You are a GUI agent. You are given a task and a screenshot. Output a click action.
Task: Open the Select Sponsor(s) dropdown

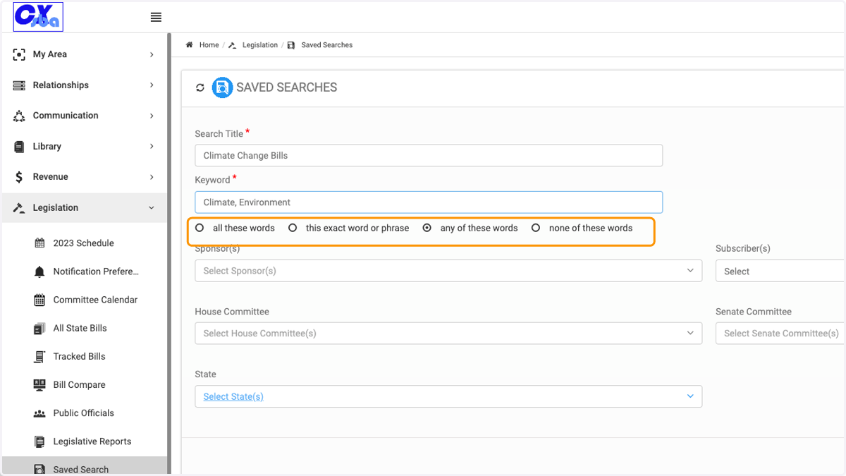pyautogui.click(x=448, y=271)
